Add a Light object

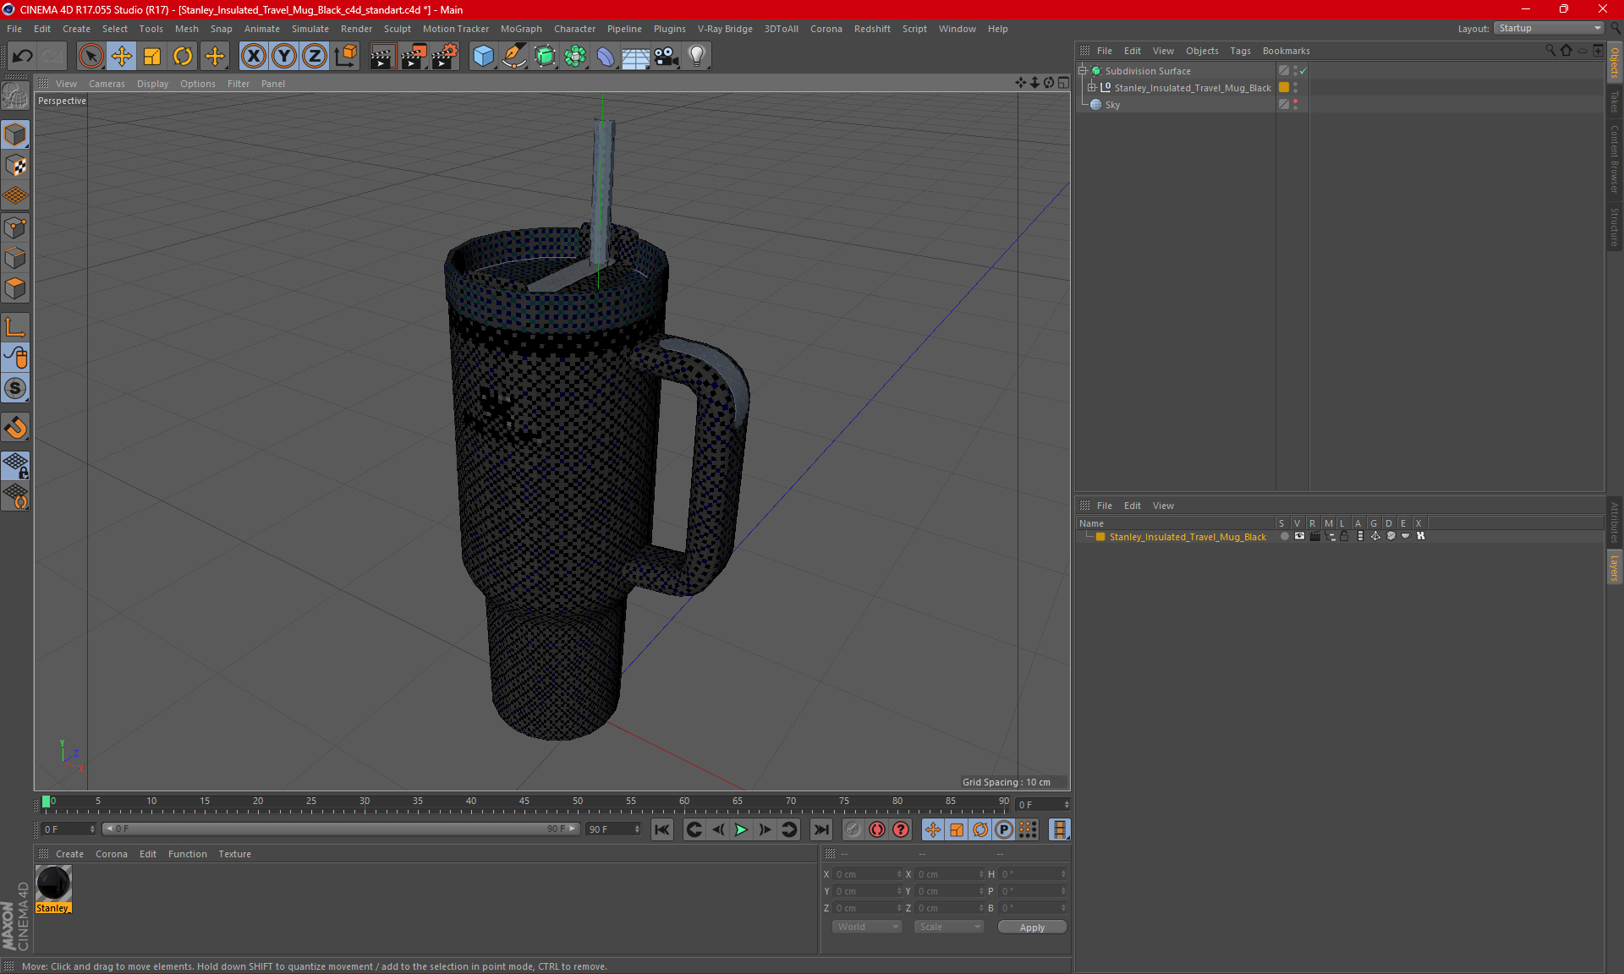pyautogui.click(x=697, y=56)
